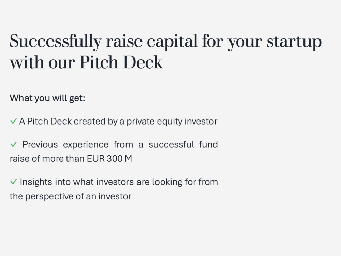Select the 'Successfully raise capital' heading line
The height and width of the screenshot is (256, 341).
(165, 42)
